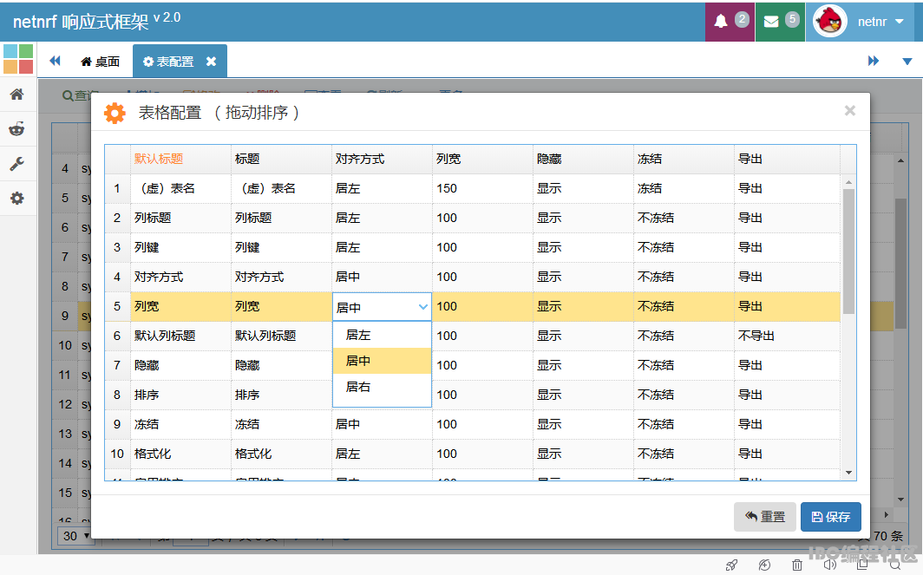Viewport: 923px width, 575px height.
Task: Switch to the 桌面 tab
Action: pos(100,62)
